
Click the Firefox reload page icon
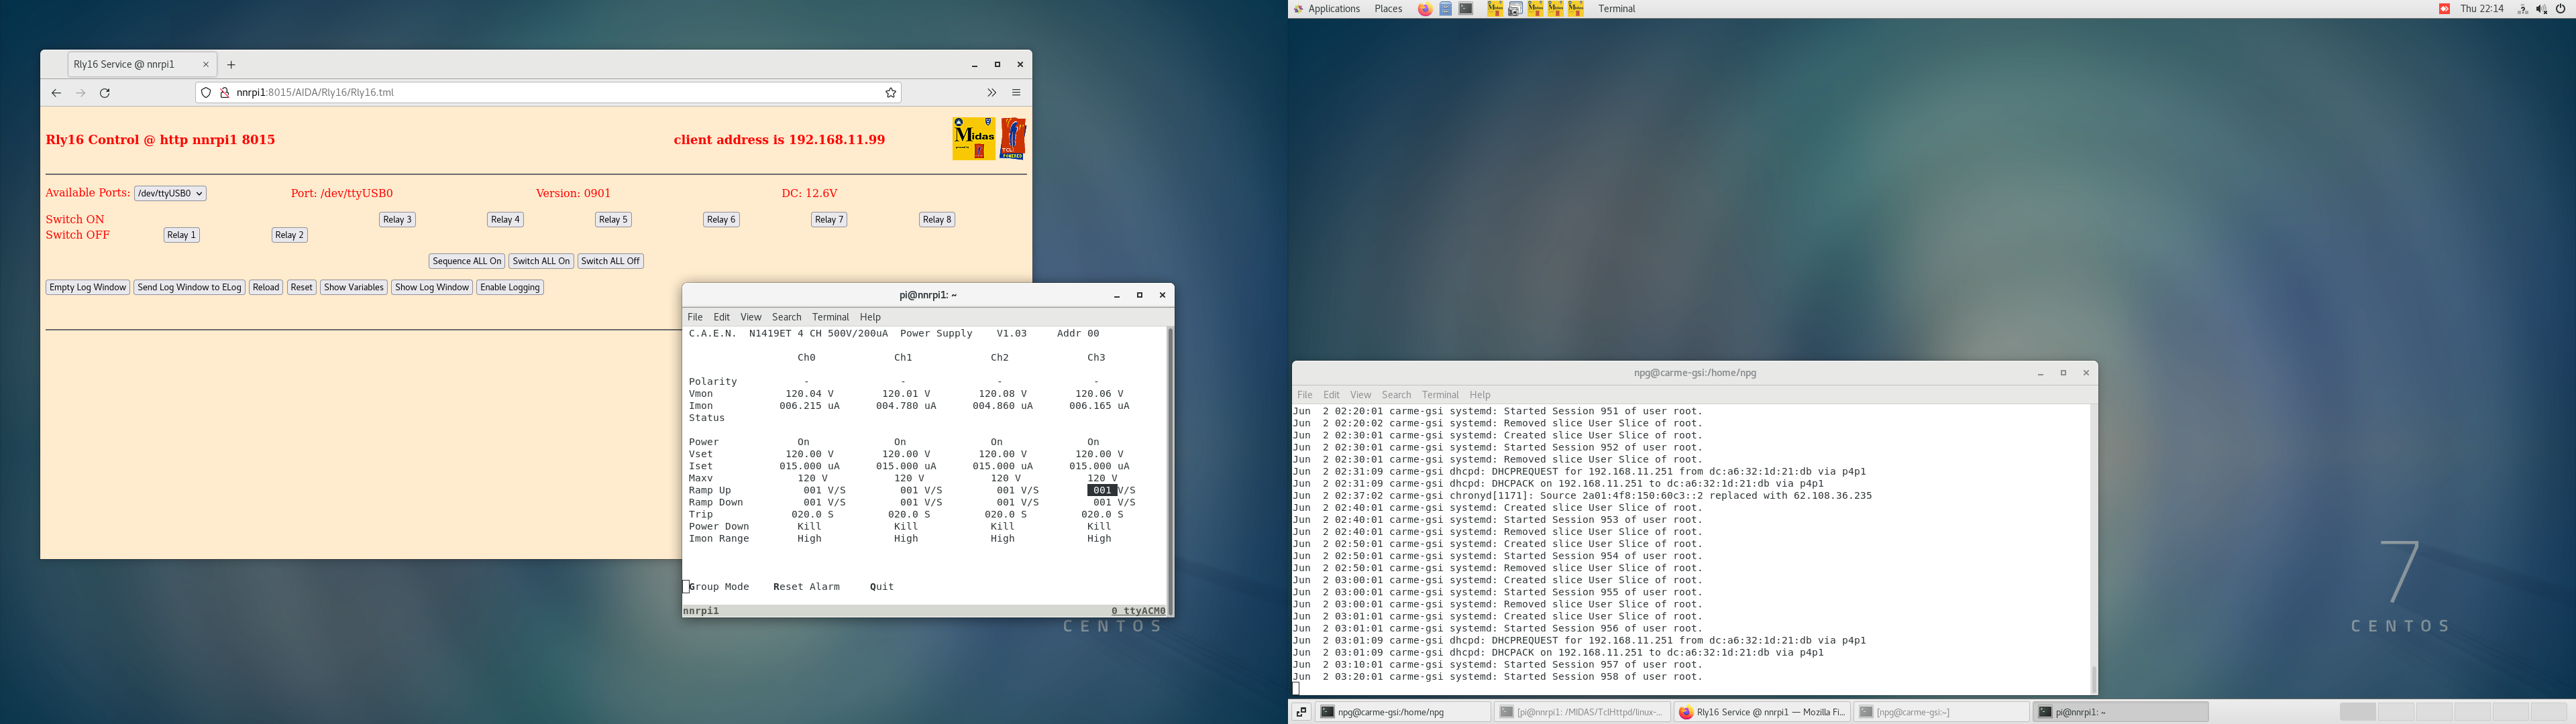pyautogui.click(x=105, y=93)
